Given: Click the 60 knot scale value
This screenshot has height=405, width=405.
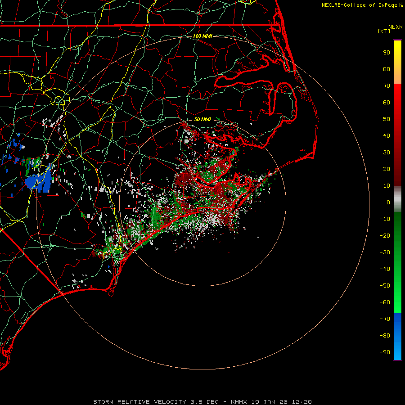Looking at the screenshot, I should [387, 102].
